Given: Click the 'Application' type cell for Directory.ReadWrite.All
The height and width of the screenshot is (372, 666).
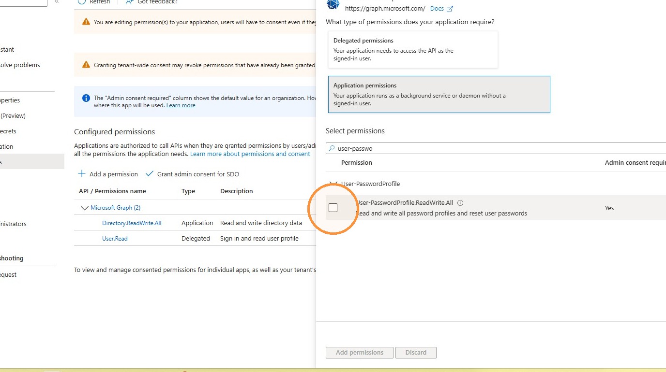Looking at the screenshot, I should tap(197, 223).
